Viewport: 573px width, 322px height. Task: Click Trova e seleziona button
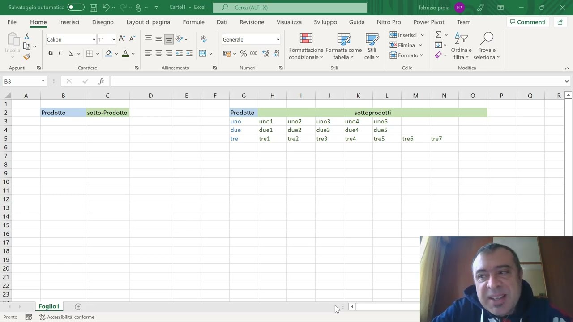pyautogui.click(x=487, y=47)
